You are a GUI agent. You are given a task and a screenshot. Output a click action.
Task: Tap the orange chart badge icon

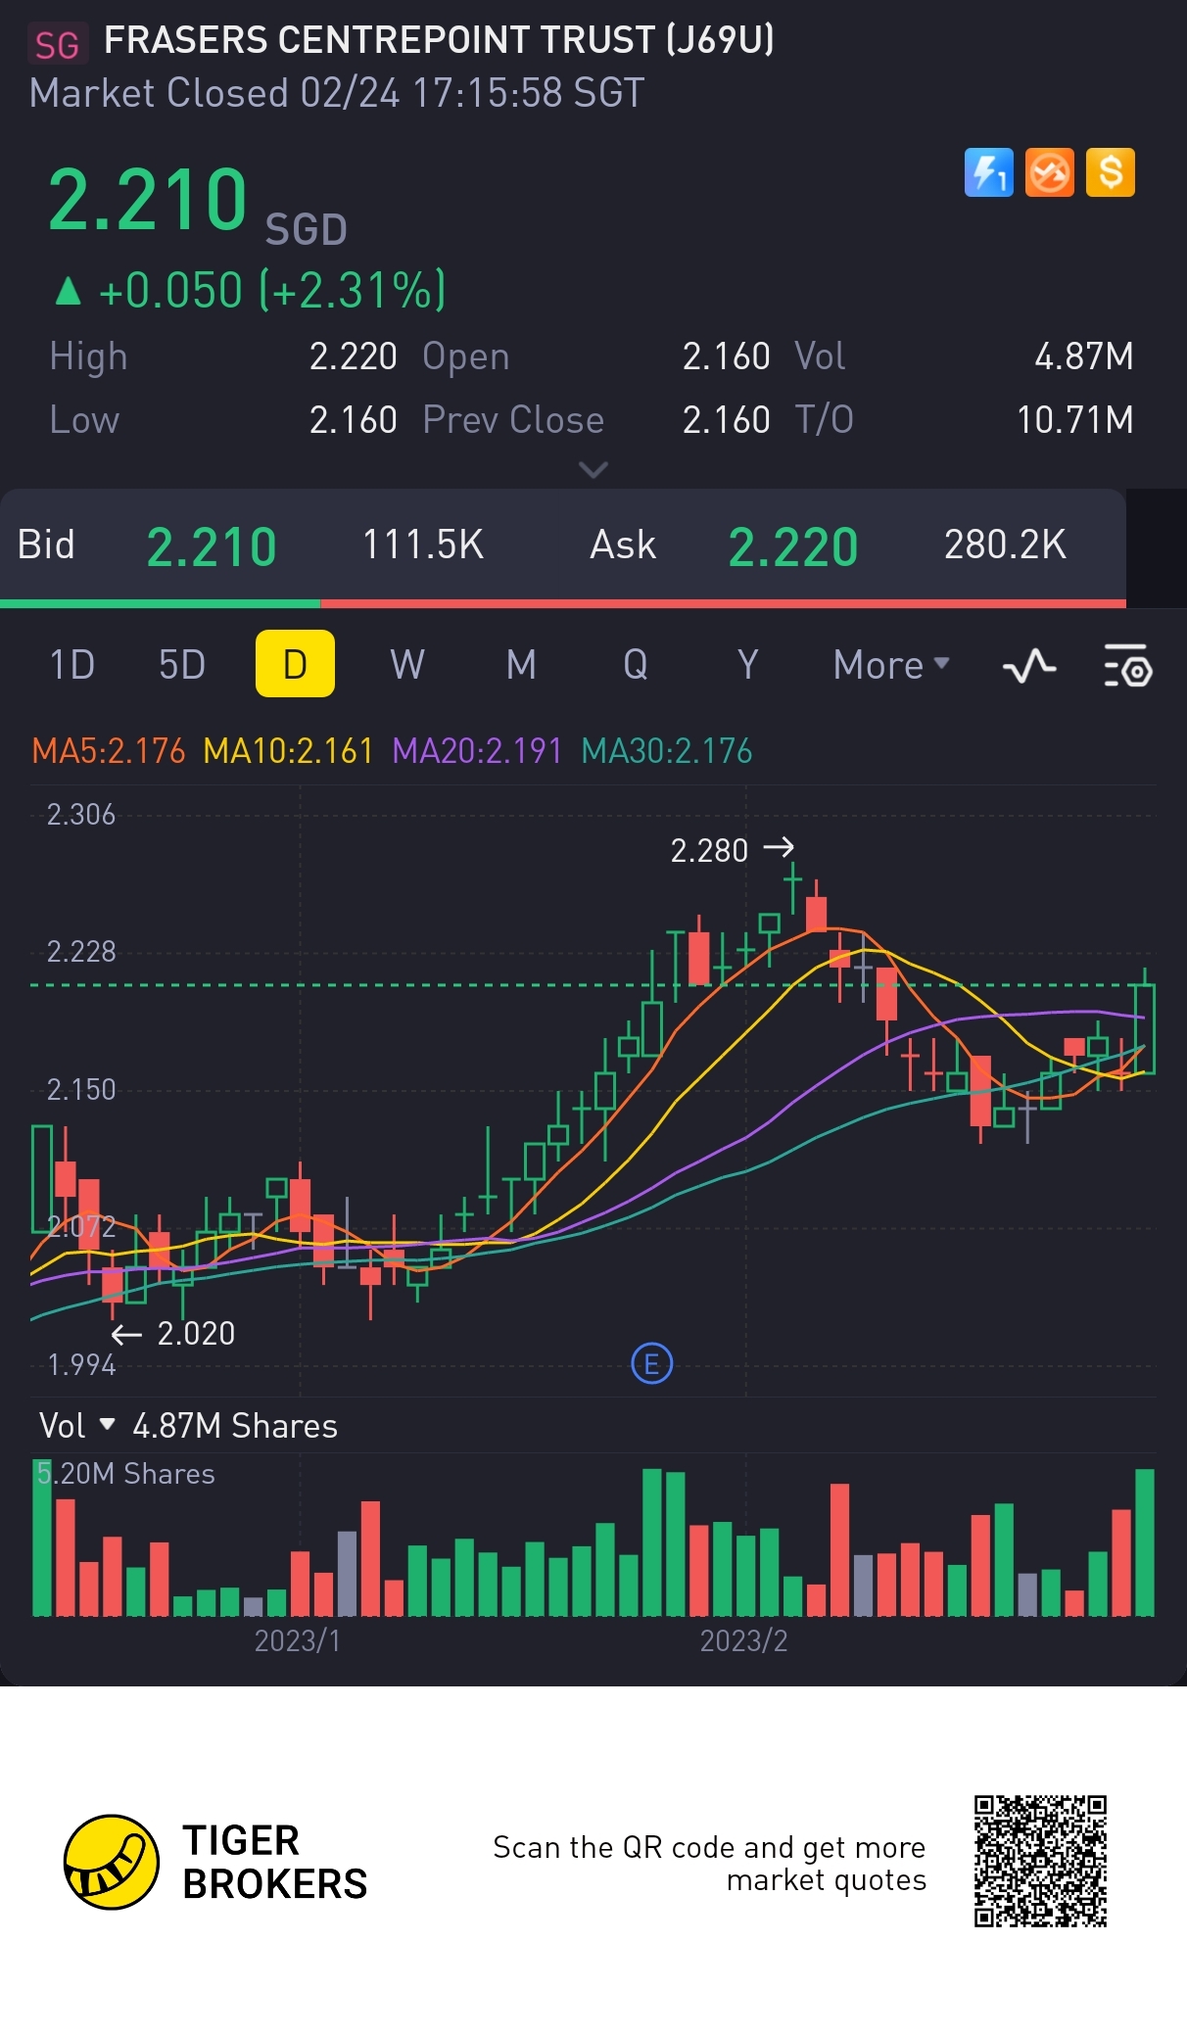pyautogui.click(x=1049, y=173)
